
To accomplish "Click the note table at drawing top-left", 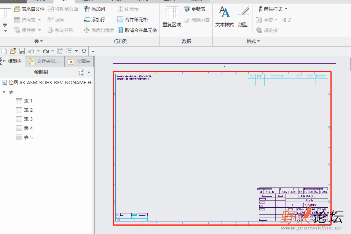I will 135,78.
